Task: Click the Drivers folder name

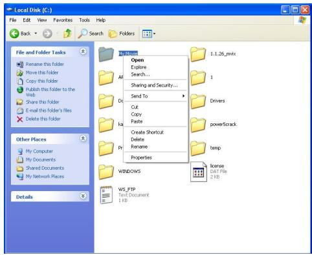Action: 217,101
